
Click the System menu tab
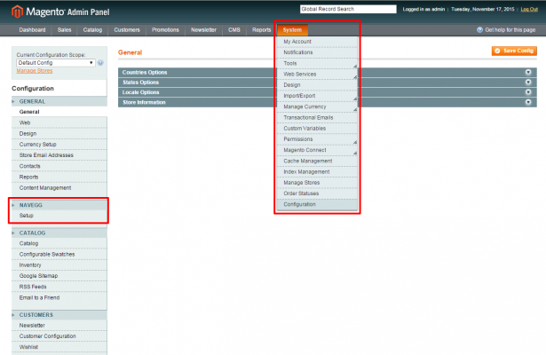coord(292,30)
